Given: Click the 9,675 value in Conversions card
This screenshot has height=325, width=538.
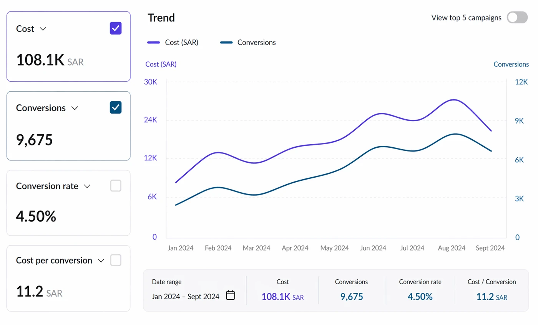Looking at the screenshot, I should [x=34, y=140].
